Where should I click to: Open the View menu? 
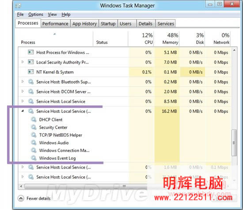tap(52, 15)
